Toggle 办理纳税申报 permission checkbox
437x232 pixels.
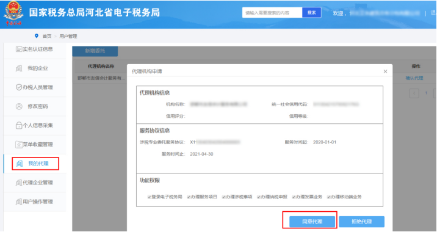259,197
